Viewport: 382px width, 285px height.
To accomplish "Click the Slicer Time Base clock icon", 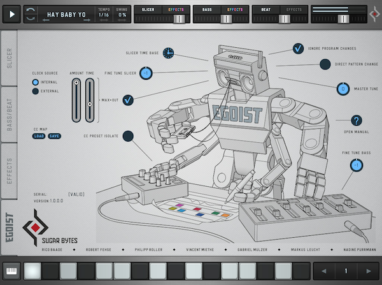I will coord(168,53).
